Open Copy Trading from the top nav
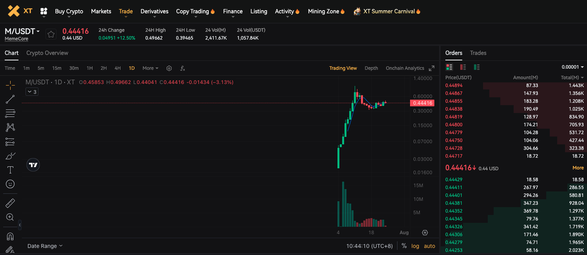This screenshot has height=255, width=587. pyautogui.click(x=195, y=11)
